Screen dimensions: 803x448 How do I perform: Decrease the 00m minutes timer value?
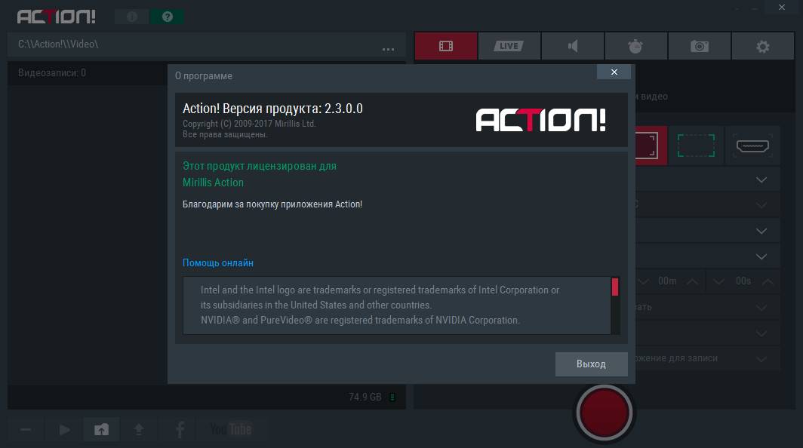pos(644,281)
